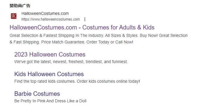Click the Order Today or Call Now text
The height and width of the screenshot is (108, 209).
(110, 42)
